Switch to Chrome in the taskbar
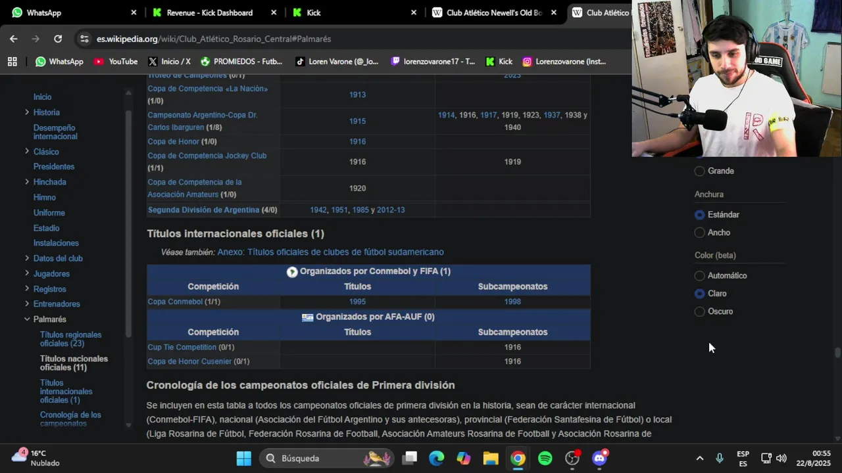This screenshot has height=473, width=842. click(518, 458)
